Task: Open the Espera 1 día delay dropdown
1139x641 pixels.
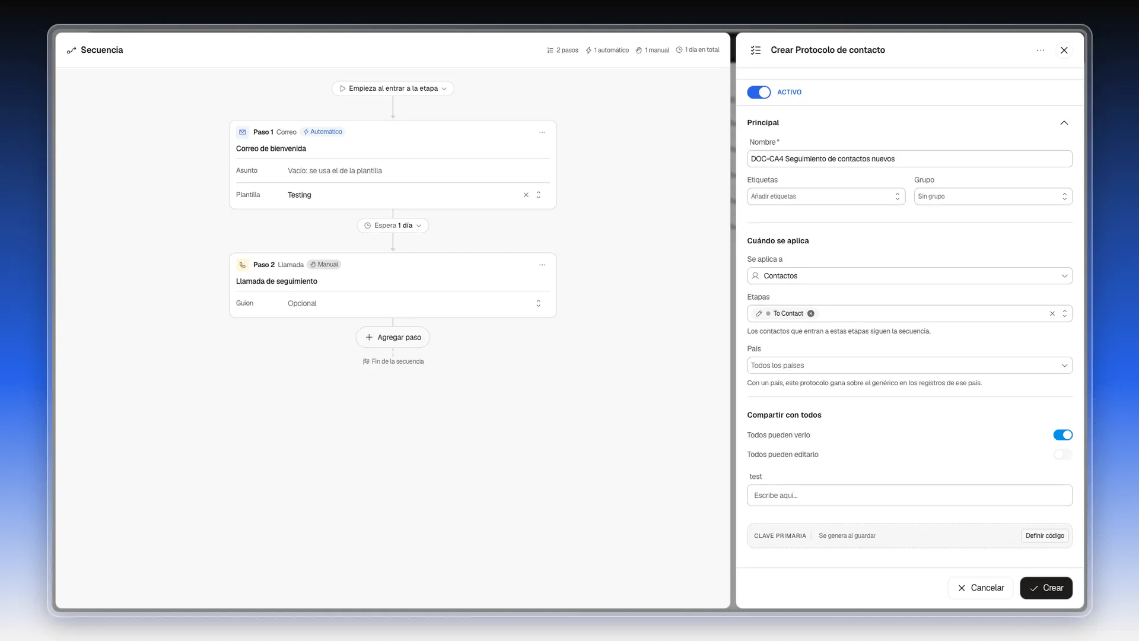Action: 393,226
